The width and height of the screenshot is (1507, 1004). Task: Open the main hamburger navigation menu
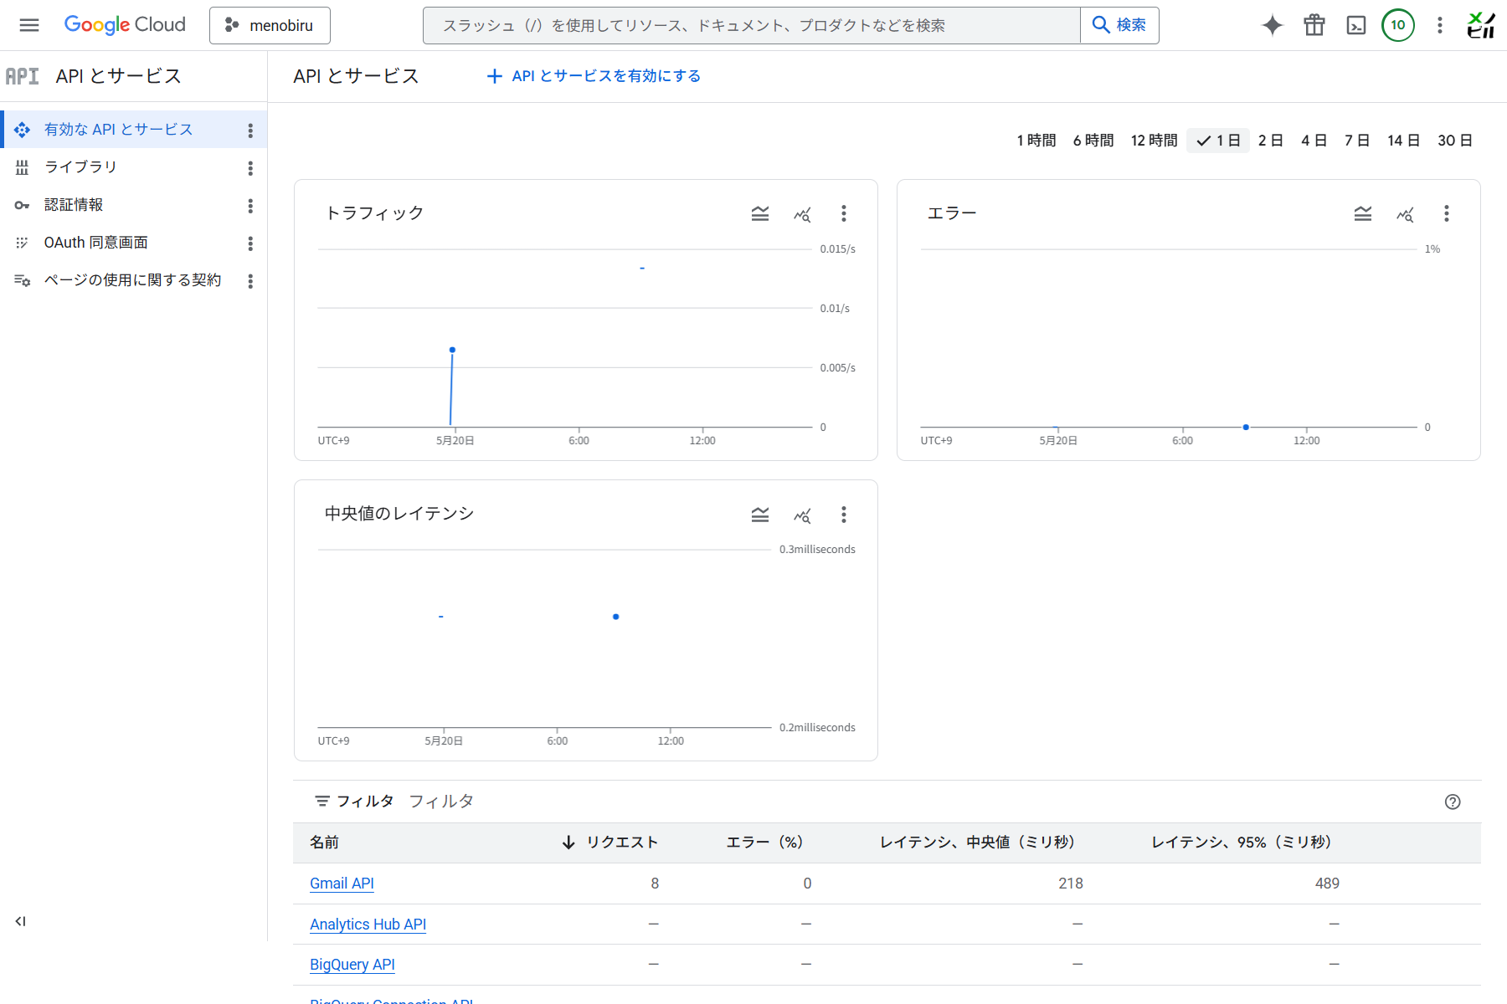click(29, 25)
